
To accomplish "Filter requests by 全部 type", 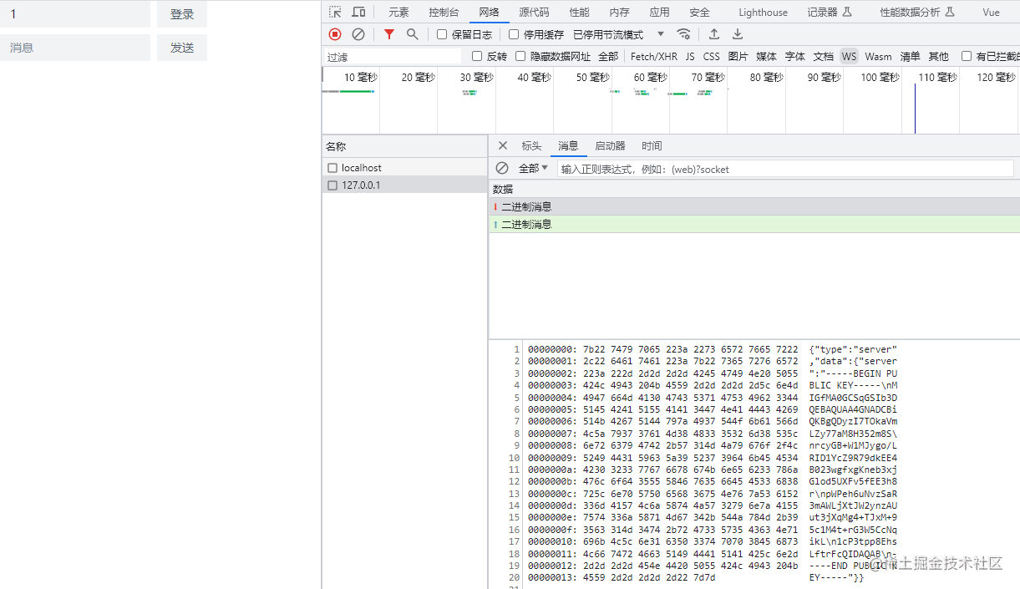I will point(608,56).
